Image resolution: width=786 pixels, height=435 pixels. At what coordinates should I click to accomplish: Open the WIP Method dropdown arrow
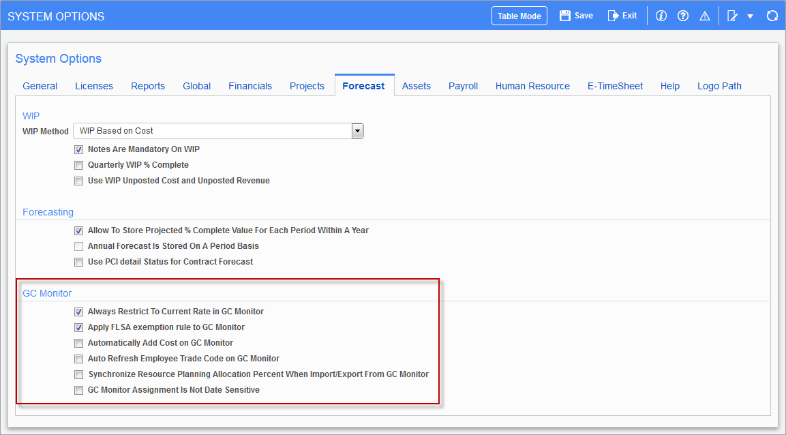357,132
